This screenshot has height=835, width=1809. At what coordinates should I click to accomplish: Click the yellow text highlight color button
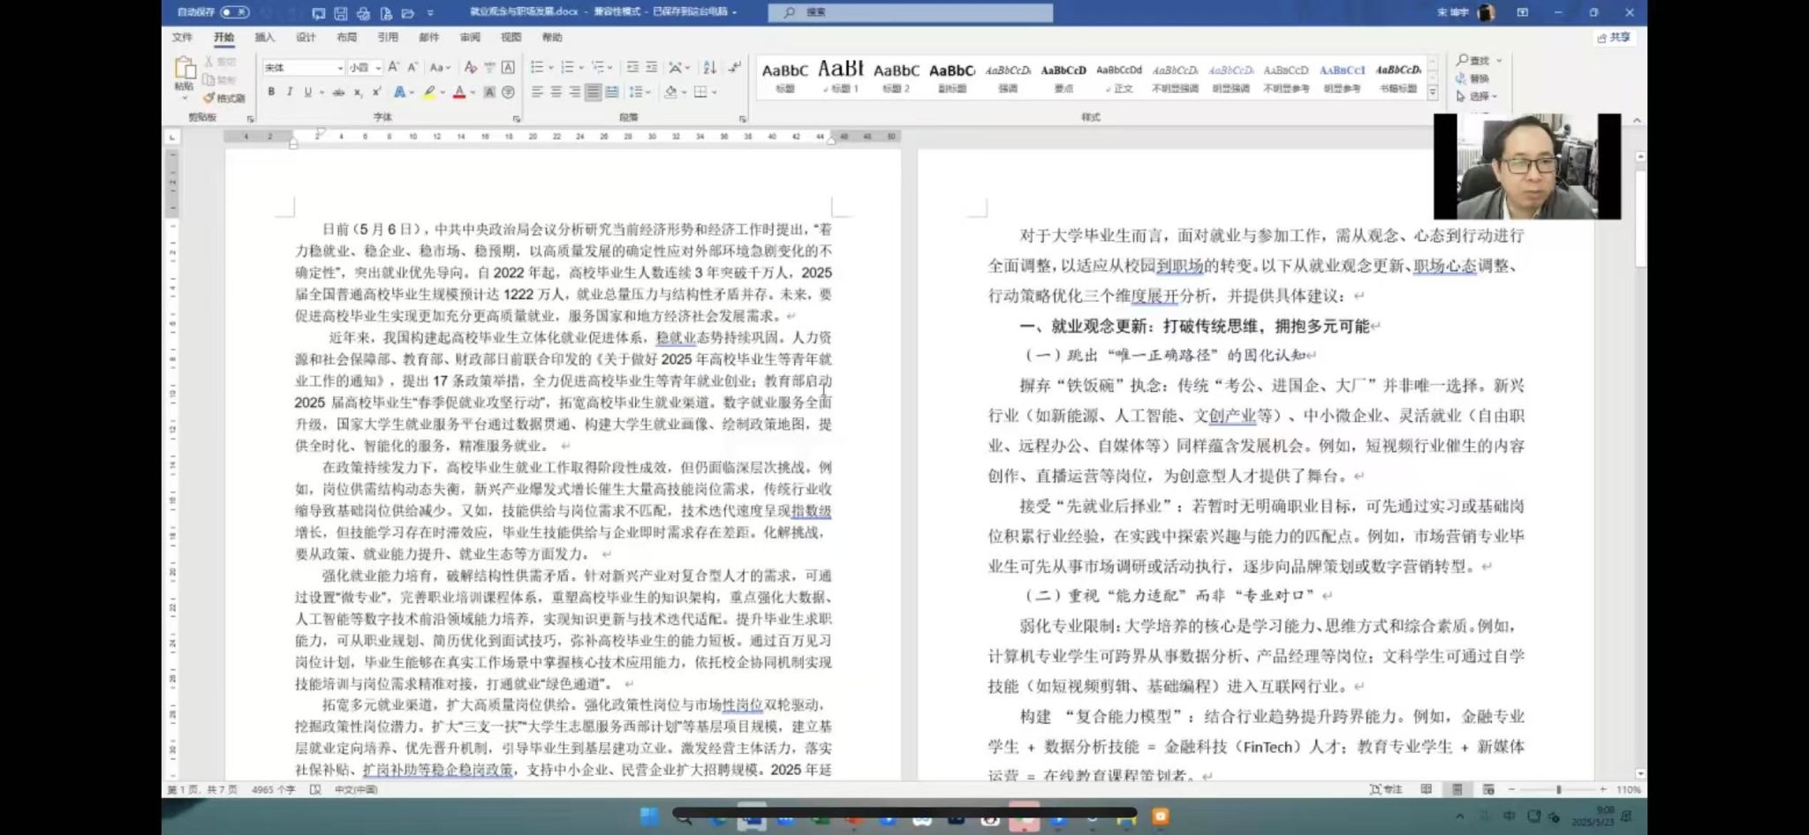[x=429, y=92]
